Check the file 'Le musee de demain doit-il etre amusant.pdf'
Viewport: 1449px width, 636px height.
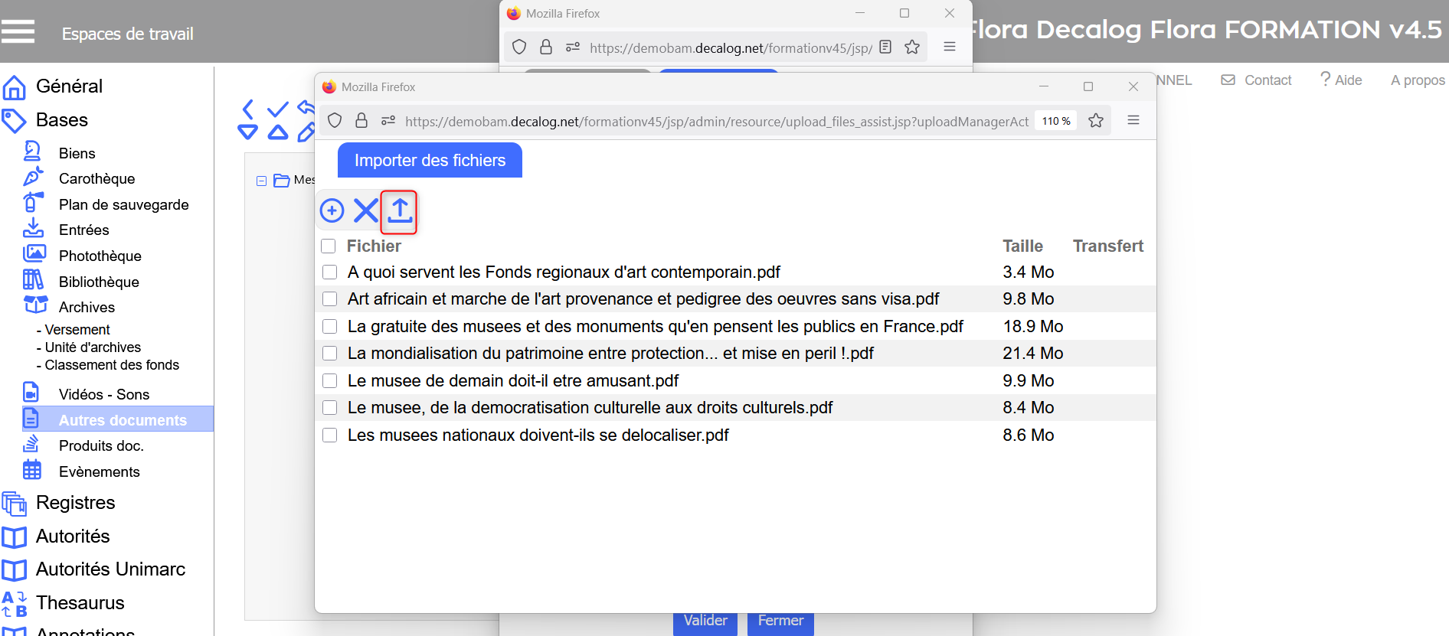point(330,381)
